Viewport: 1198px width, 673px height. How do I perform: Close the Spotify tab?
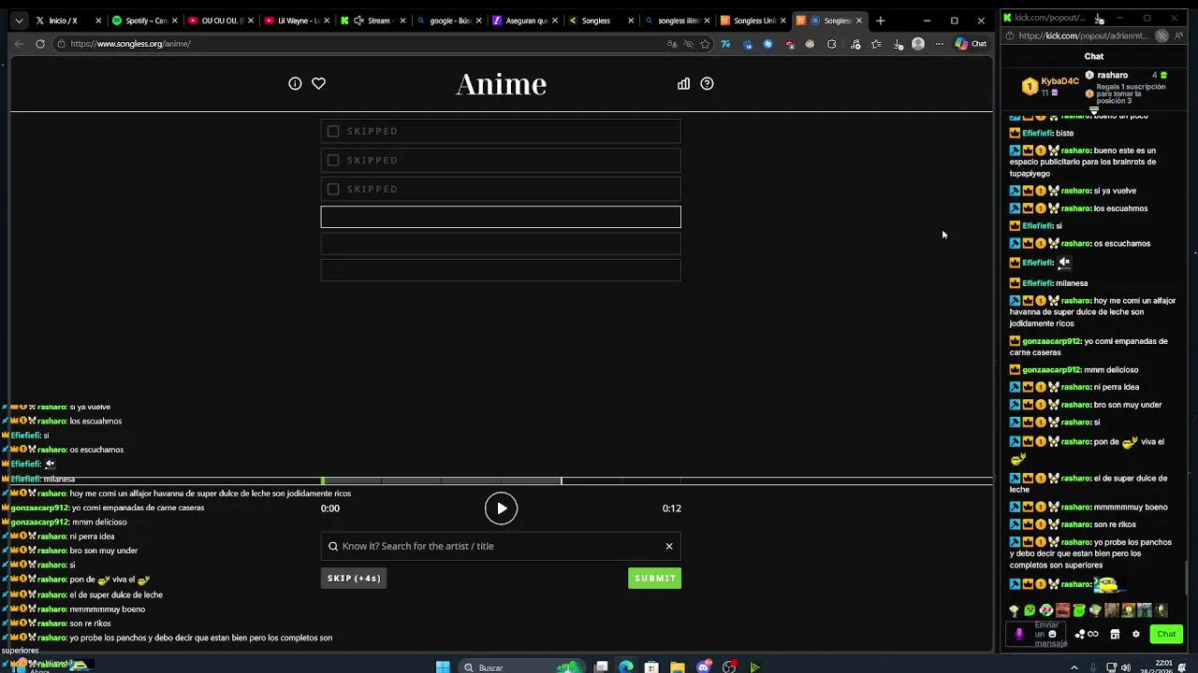pos(174,21)
